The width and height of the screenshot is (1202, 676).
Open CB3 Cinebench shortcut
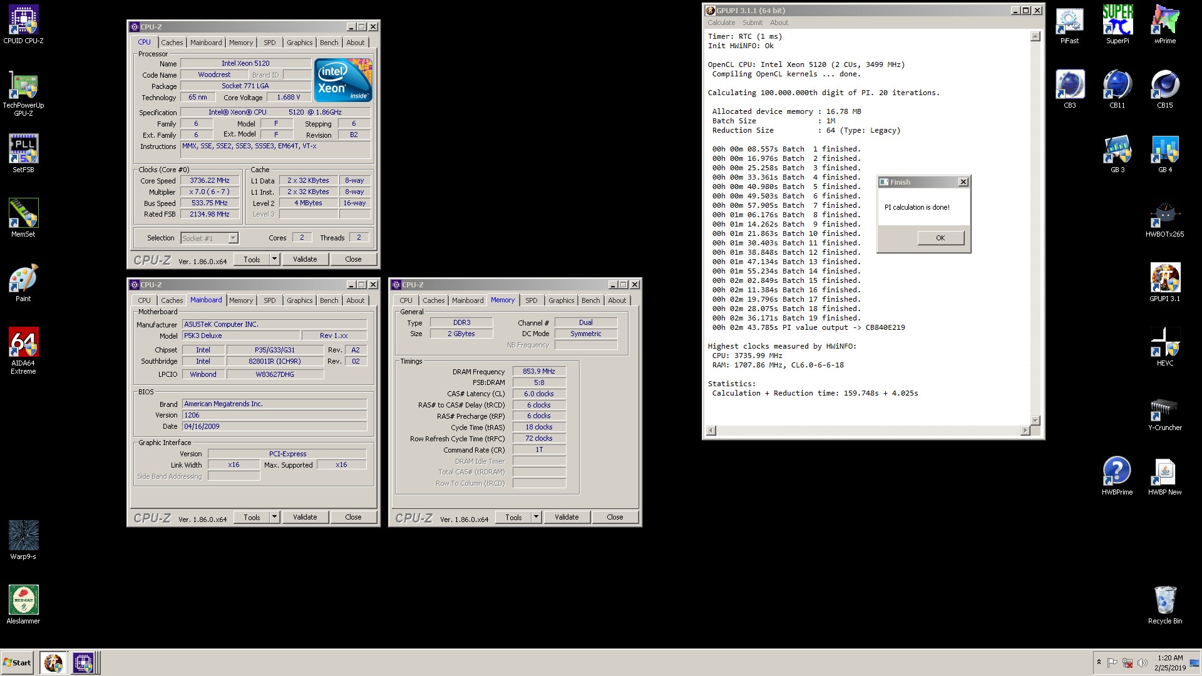pos(1069,90)
